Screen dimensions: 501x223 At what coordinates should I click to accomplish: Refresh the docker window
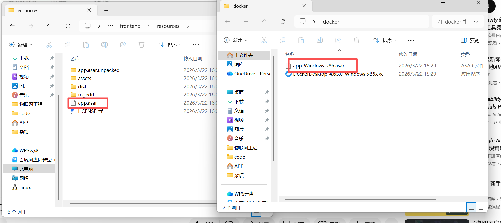[x=283, y=22]
